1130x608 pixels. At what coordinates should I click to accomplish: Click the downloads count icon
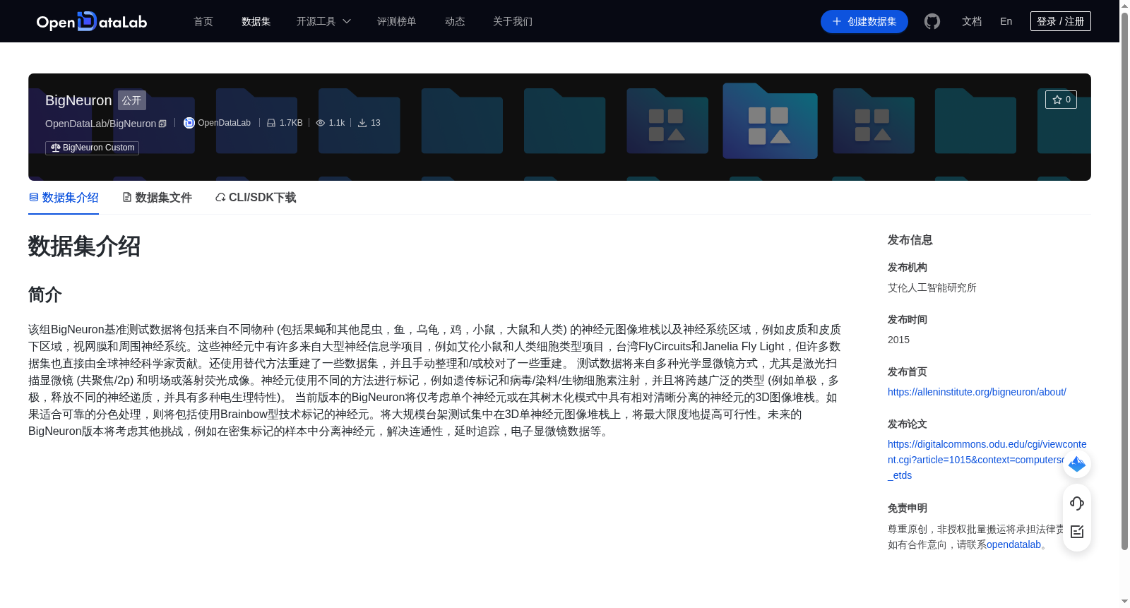click(362, 123)
